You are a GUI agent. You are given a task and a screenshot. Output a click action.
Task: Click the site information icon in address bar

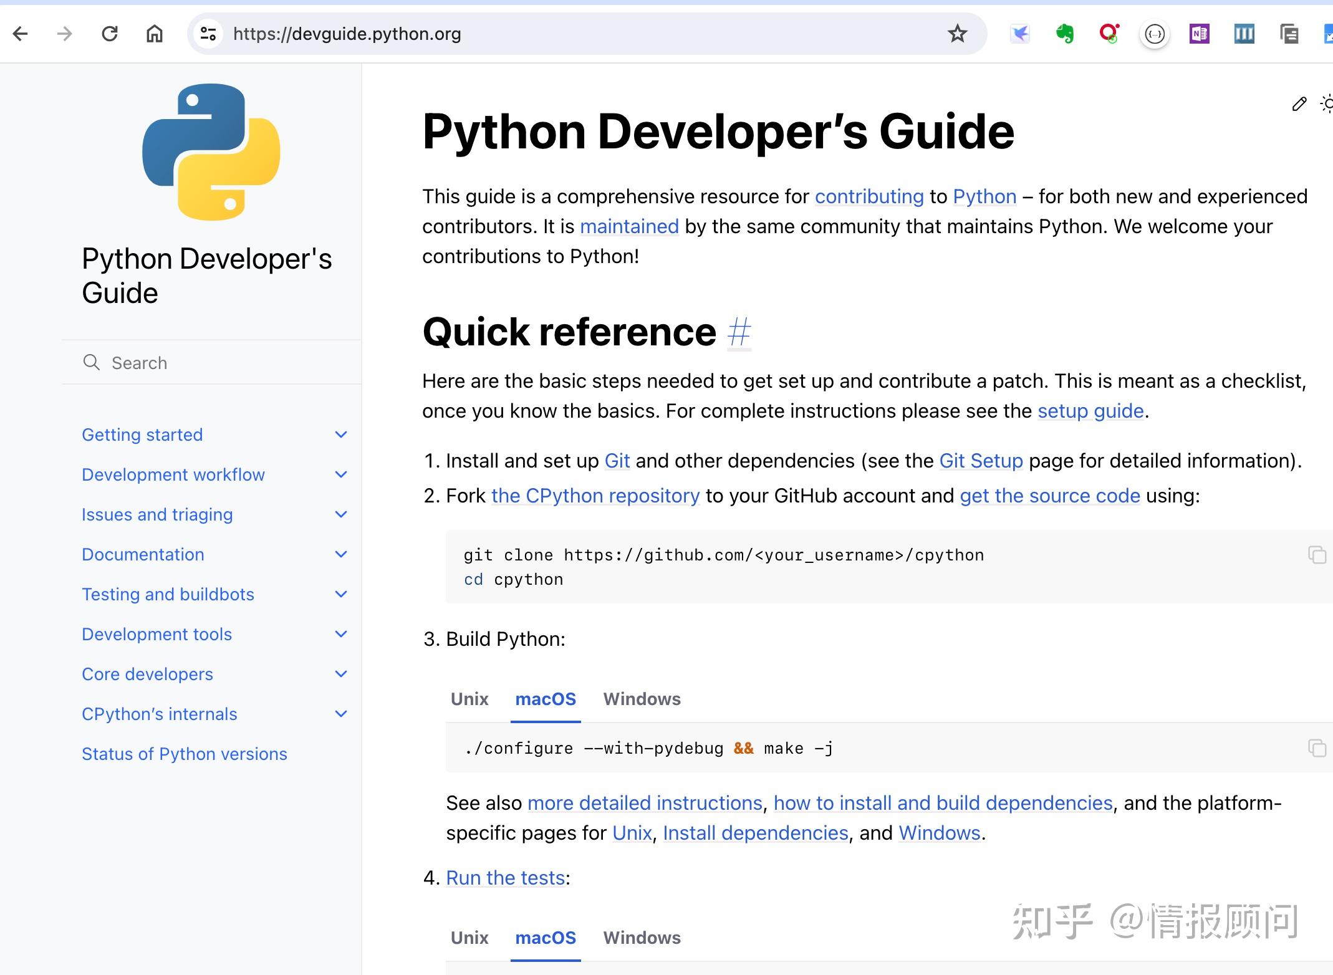[x=208, y=34]
